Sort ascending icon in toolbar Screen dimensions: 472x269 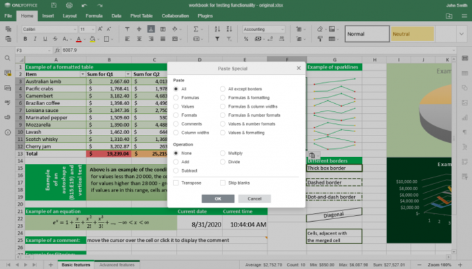(x=217, y=29)
